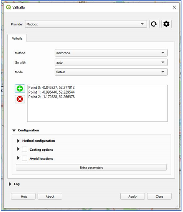183x212 pixels.
Task: Select the Valhalla tab
Action: 17,39
